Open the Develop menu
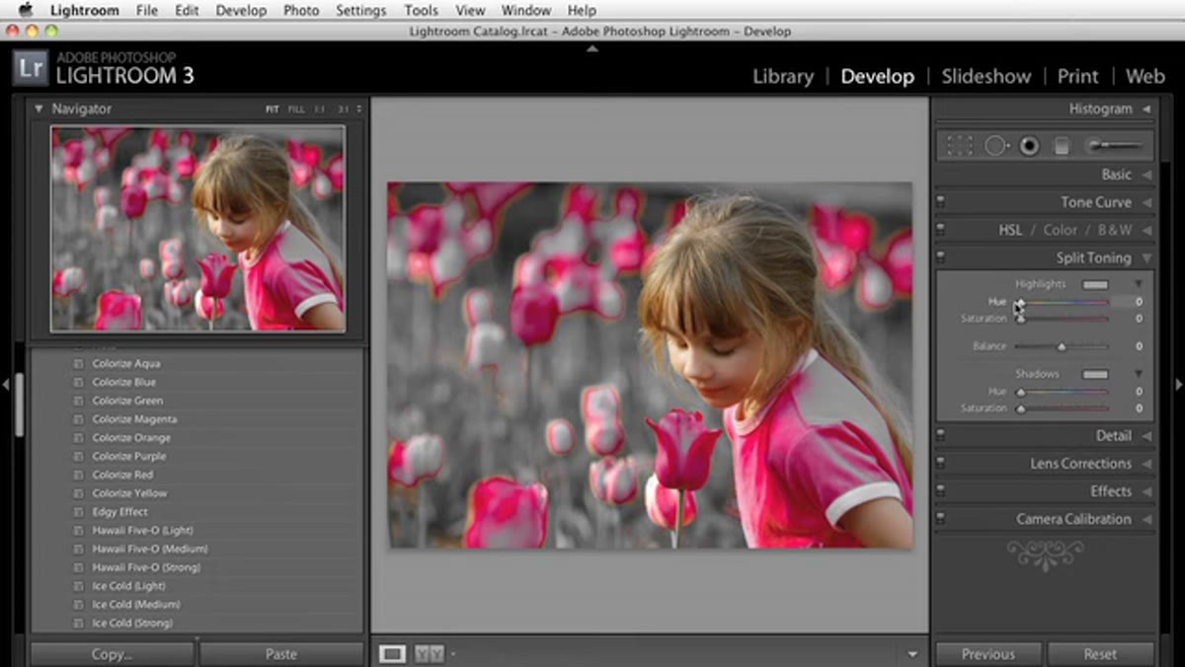Screen dimensions: 1185x667 (x=240, y=10)
